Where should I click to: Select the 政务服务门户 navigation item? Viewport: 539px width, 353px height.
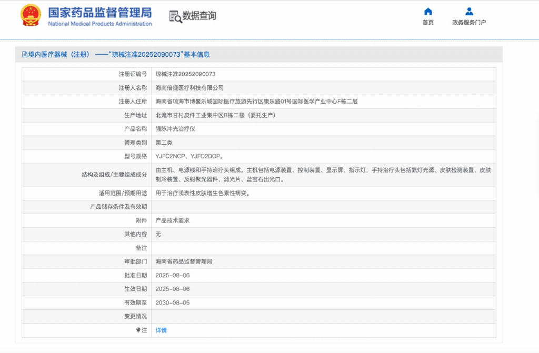(469, 22)
